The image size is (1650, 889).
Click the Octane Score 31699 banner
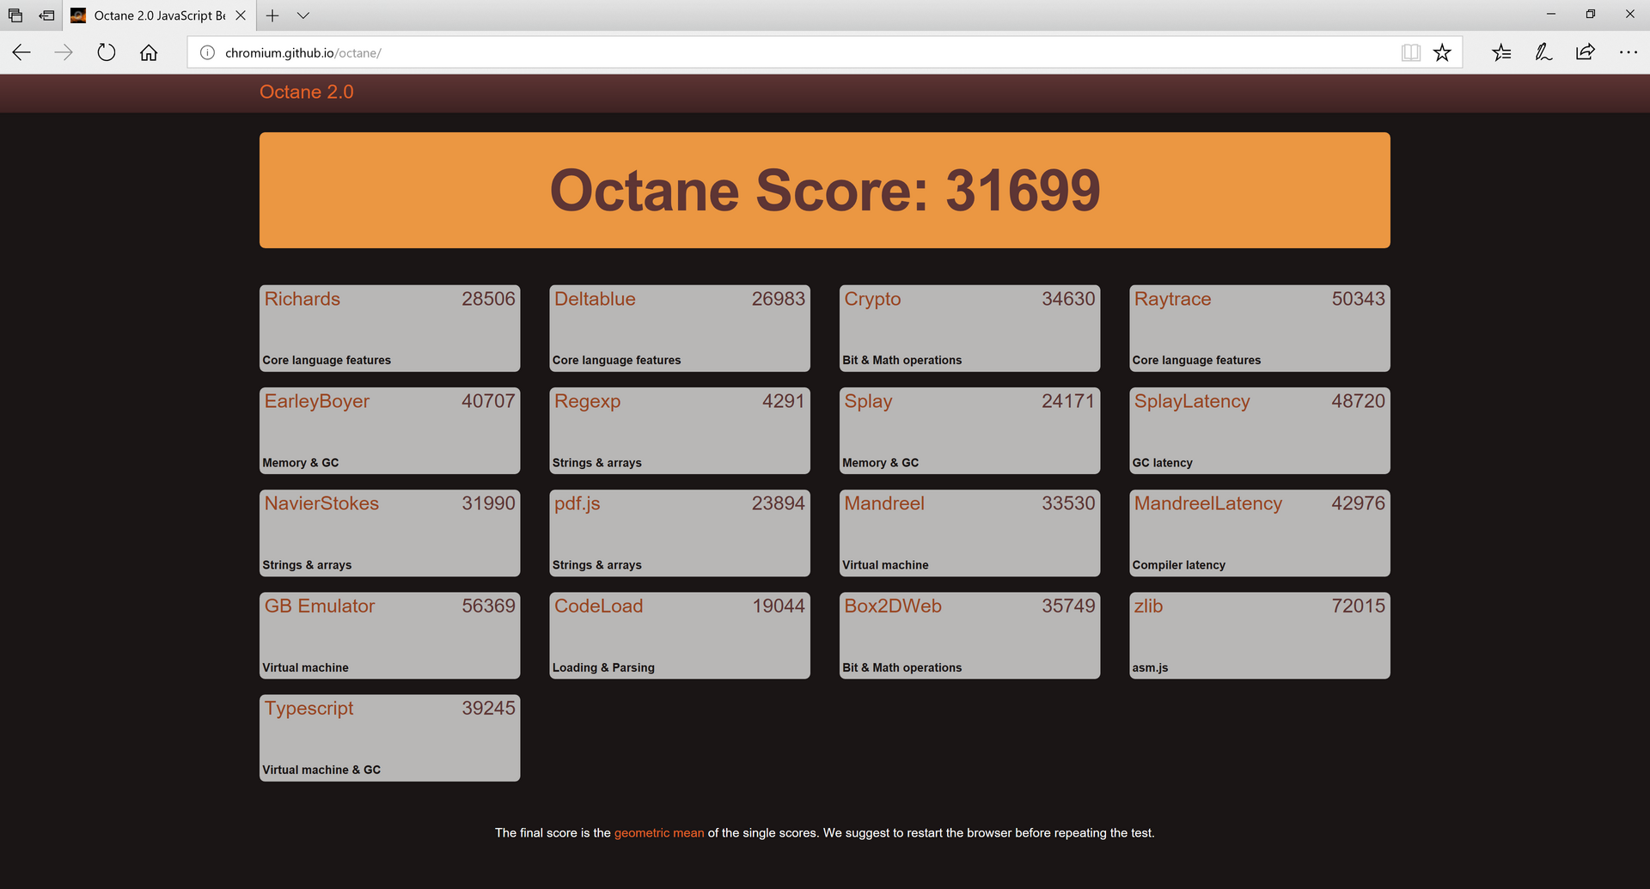tap(825, 190)
